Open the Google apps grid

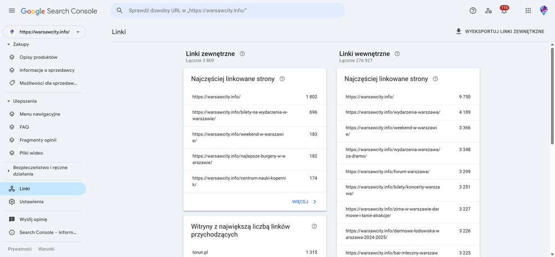(528, 11)
